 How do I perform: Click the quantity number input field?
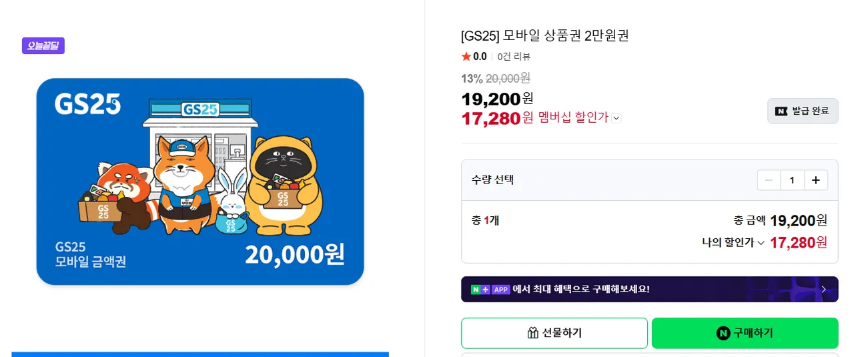(792, 180)
